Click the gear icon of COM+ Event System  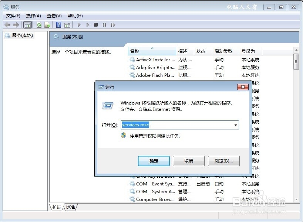point(132,184)
